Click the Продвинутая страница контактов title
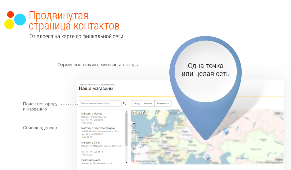Viewport: 291px width, 170px height. [x=74, y=20]
